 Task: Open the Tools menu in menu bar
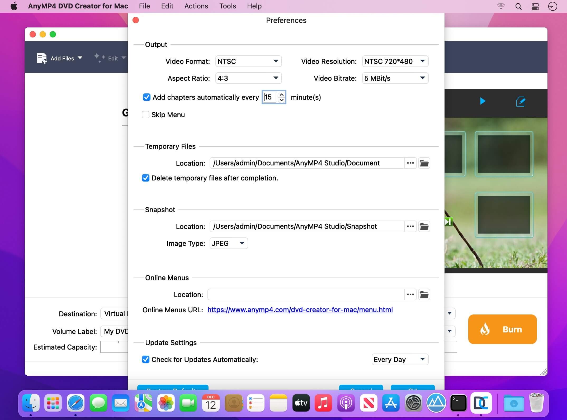228,6
